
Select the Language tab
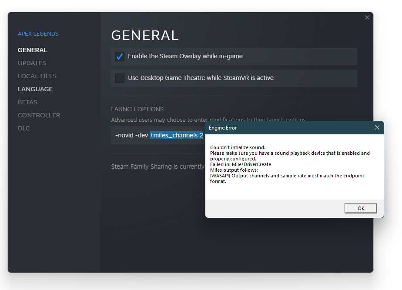pyautogui.click(x=35, y=89)
